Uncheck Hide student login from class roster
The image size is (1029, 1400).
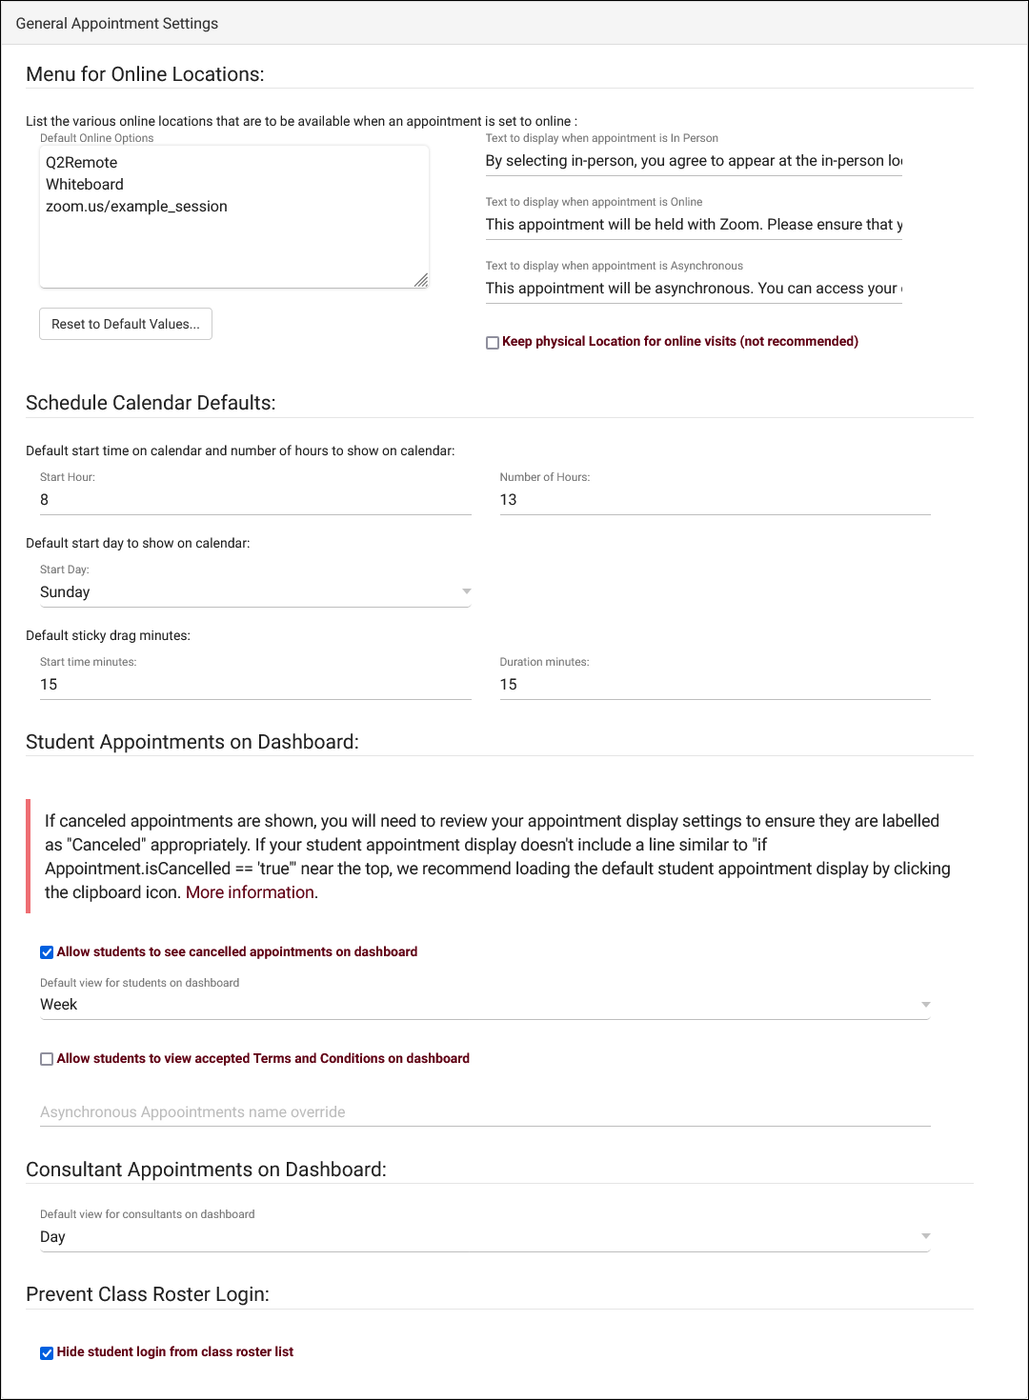(47, 1353)
